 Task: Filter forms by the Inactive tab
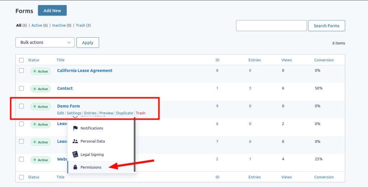click(x=59, y=25)
